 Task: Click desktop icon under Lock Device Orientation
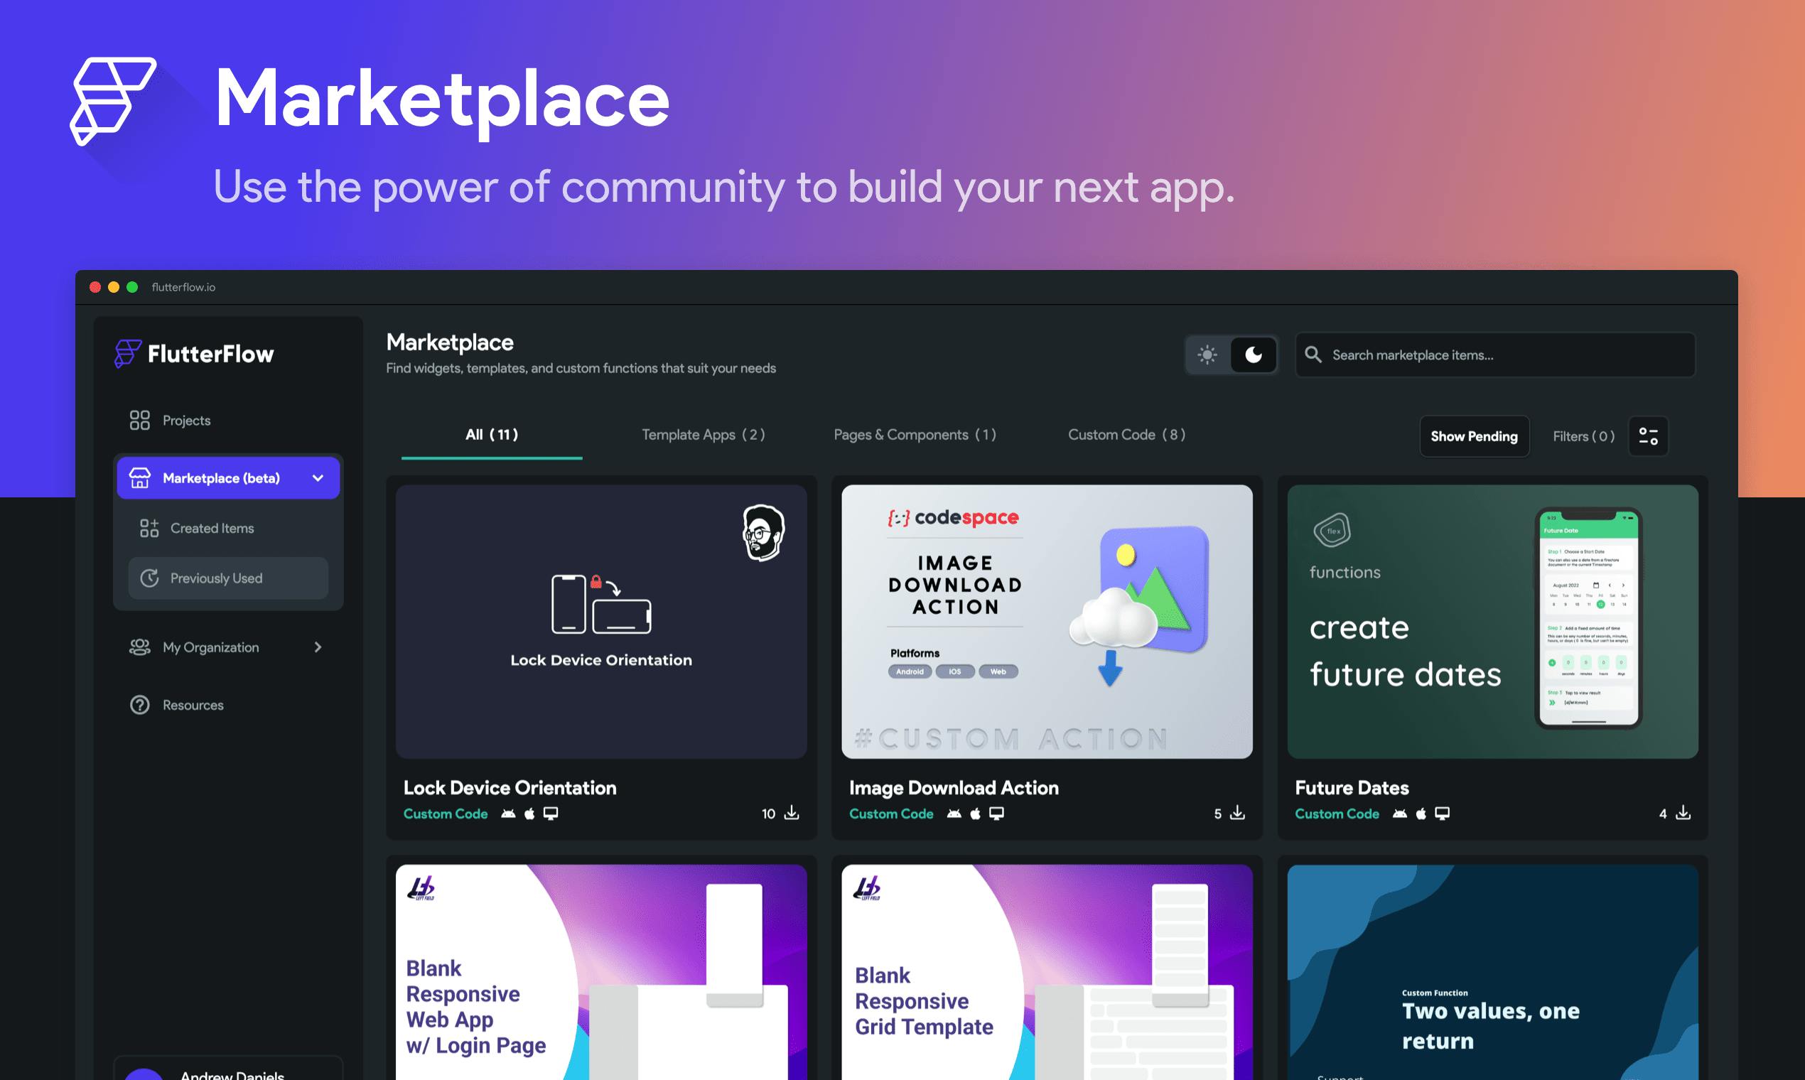click(551, 813)
